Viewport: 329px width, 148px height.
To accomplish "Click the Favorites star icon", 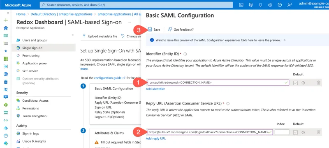I will 6,51.
